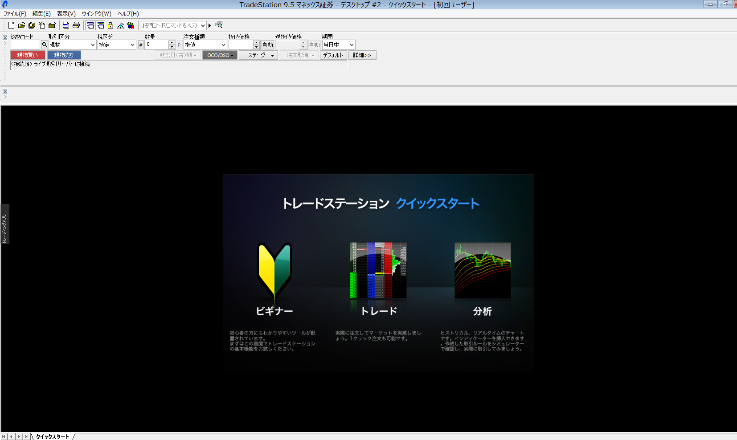Open the 銘柄コード/コマンドを入力 command dropdown
737x440 pixels.
203,26
